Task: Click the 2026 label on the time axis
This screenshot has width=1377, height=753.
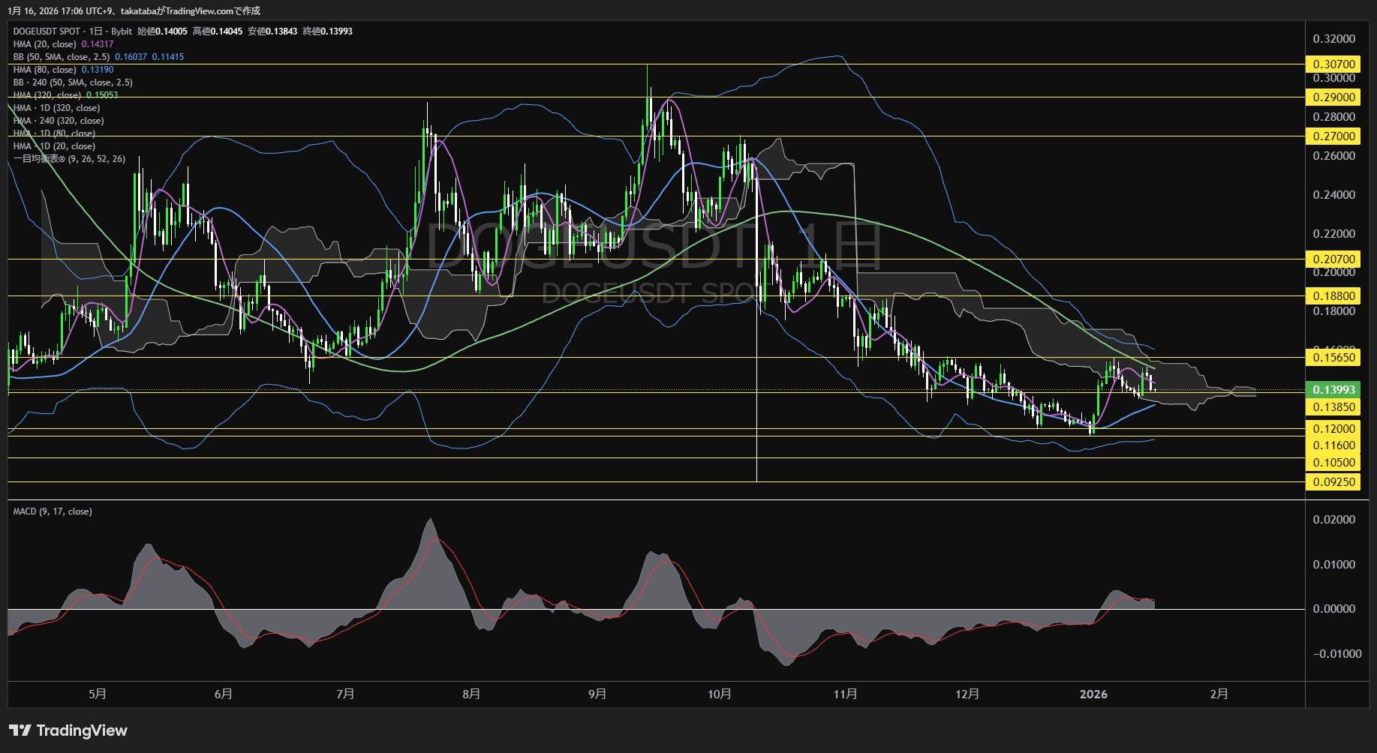Action: [x=1093, y=694]
